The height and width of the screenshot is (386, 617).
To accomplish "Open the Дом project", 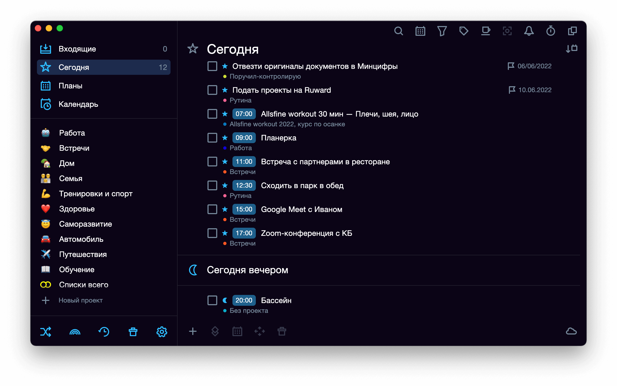I will (104, 163).
